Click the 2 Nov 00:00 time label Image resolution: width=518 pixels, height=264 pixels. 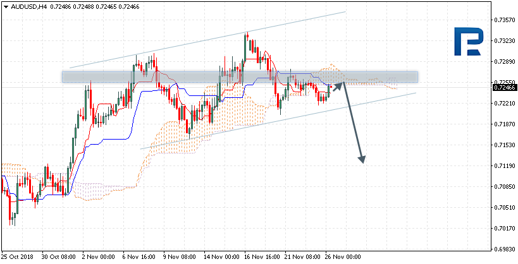pos(99,257)
